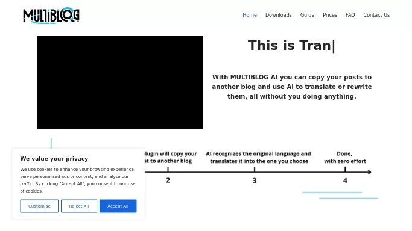Navigate to Contact Us
Viewport: 412px width, 231px height.
point(376,15)
